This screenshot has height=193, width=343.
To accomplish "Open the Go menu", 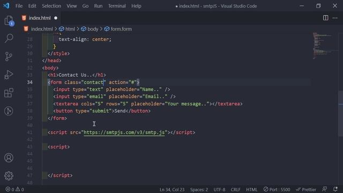I will point(85,6).
